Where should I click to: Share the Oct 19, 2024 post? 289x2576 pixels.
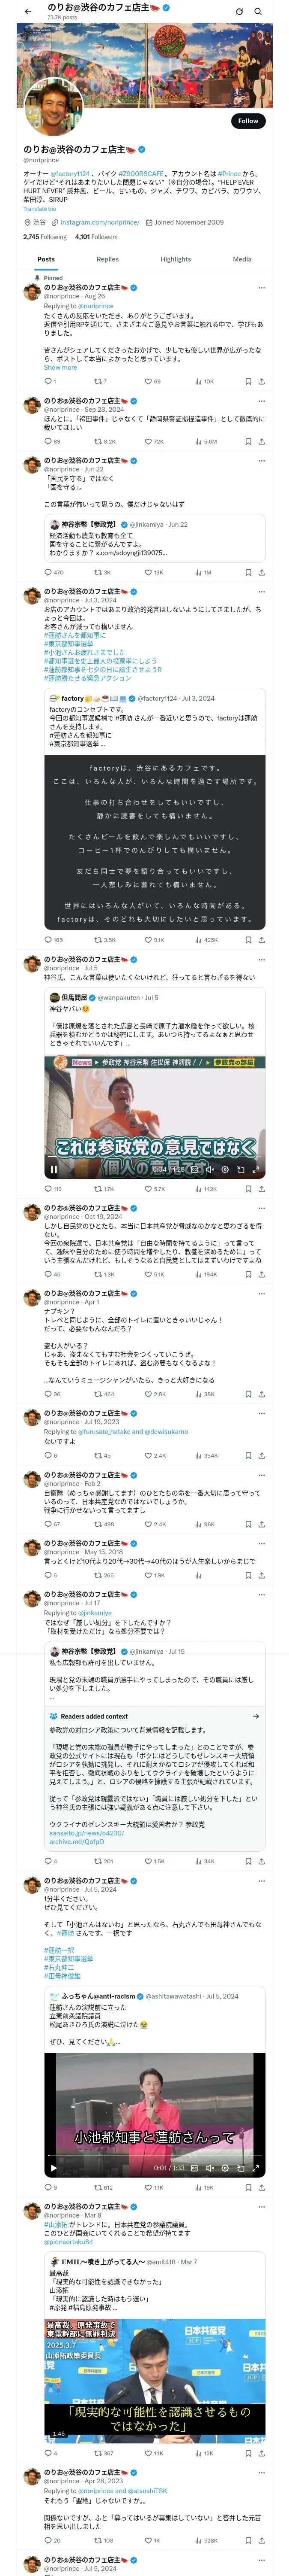pos(261,1274)
